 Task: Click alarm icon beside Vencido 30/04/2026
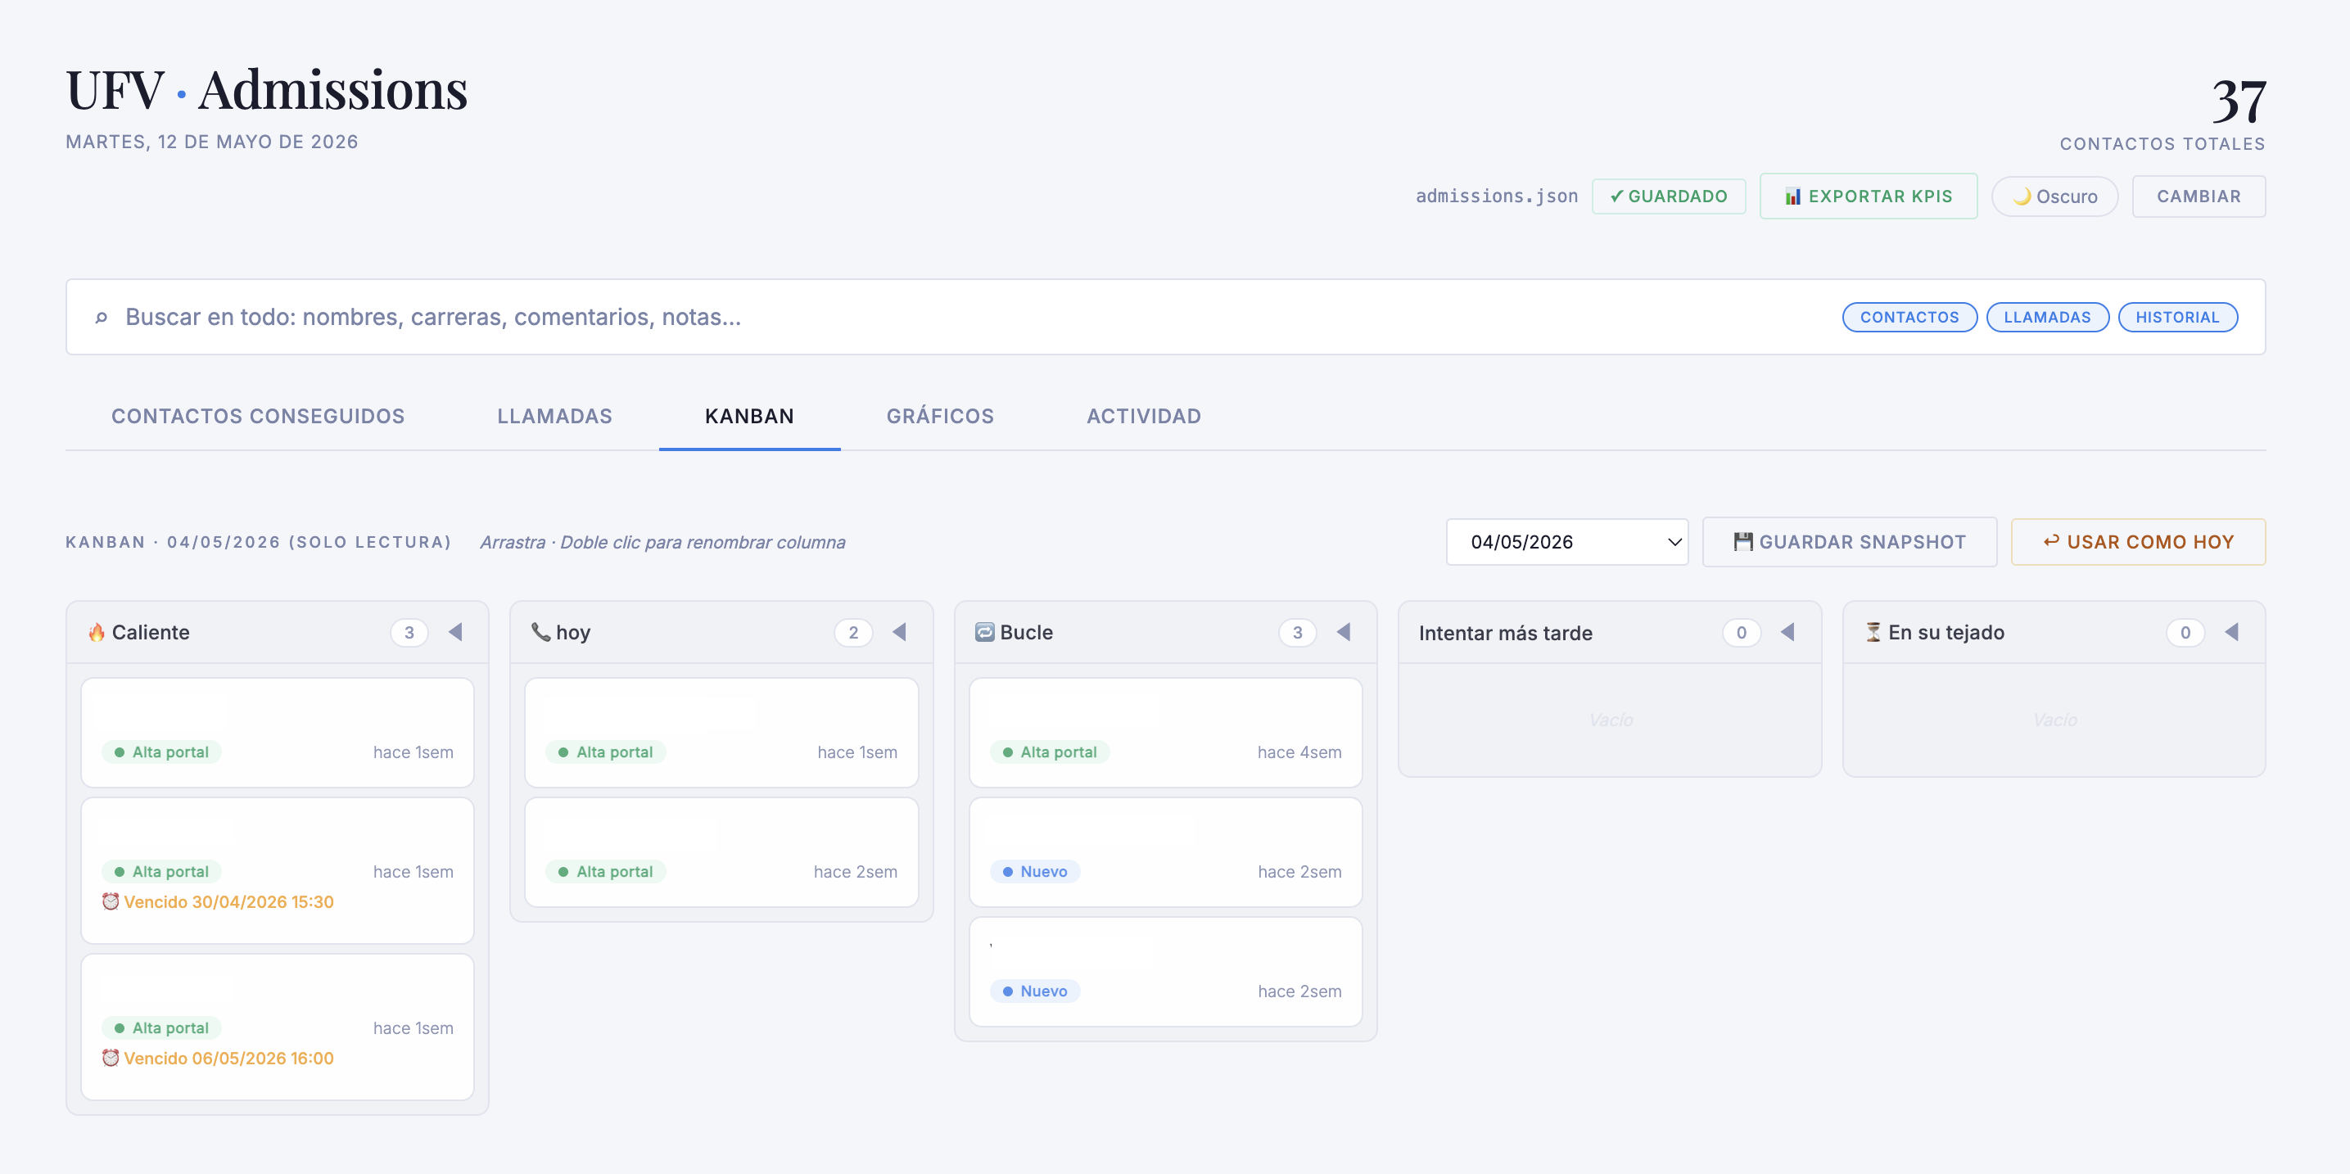coord(111,901)
